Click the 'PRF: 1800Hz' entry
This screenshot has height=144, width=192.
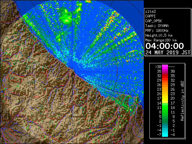coord(157,31)
